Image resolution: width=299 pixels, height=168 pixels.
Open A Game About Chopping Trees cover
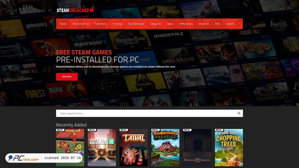(x=229, y=147)
